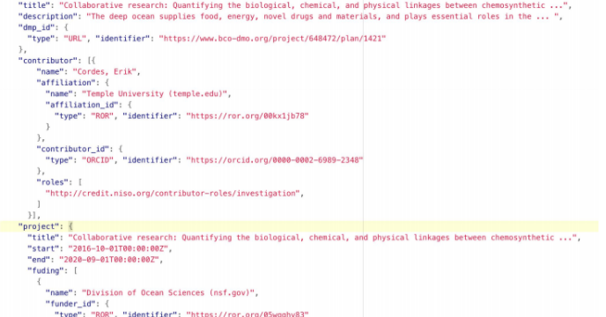Click the "ORCID" type value

[98, 160]
